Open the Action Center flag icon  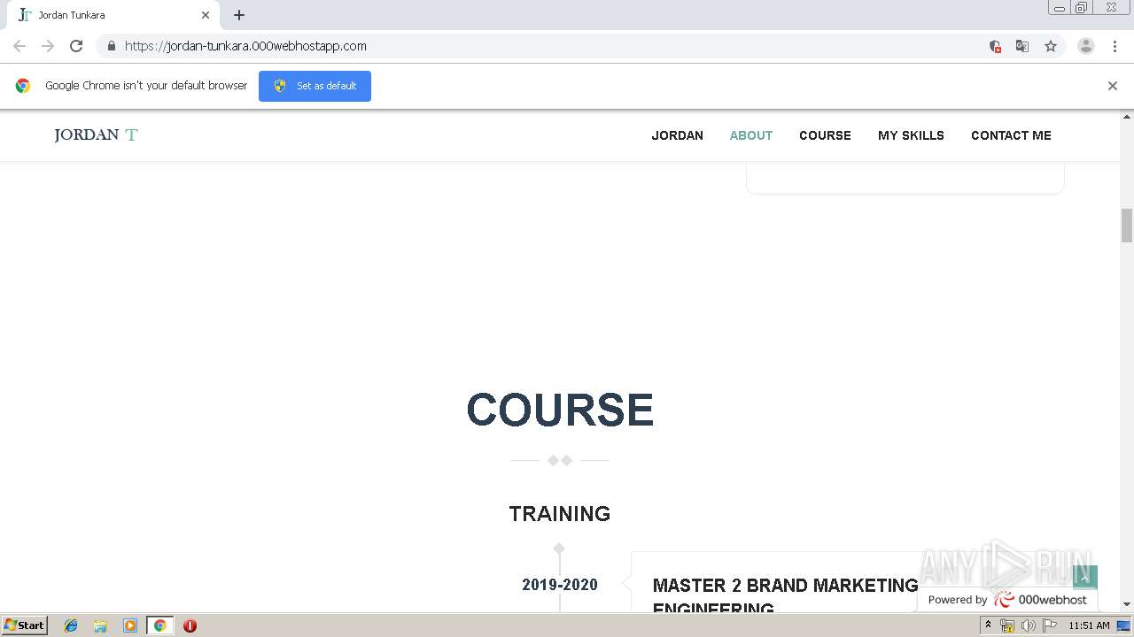[x=1050, y=625]
